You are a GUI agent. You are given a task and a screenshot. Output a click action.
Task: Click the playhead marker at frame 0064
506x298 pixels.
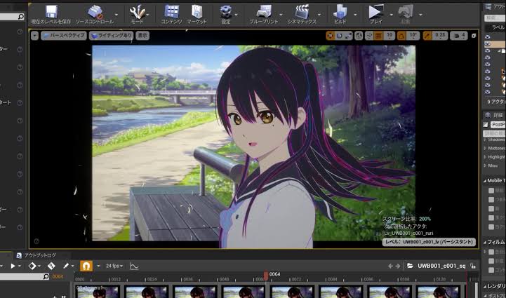265,275
